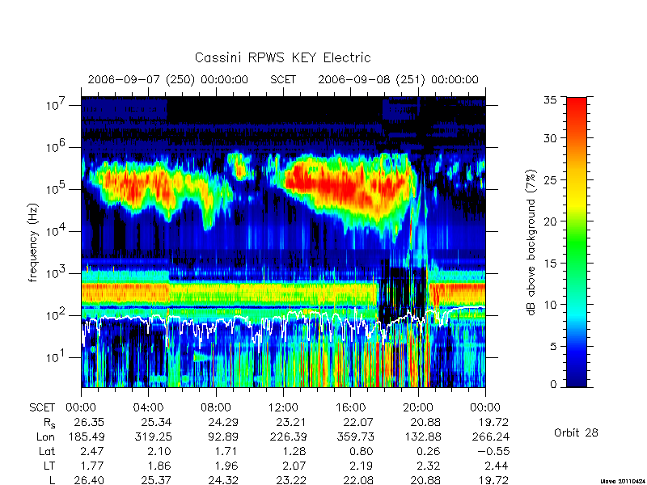Screen dimensions: 647x485
Task: Click the 'SCET' row header under the plot
Action: tap(42, 408)
